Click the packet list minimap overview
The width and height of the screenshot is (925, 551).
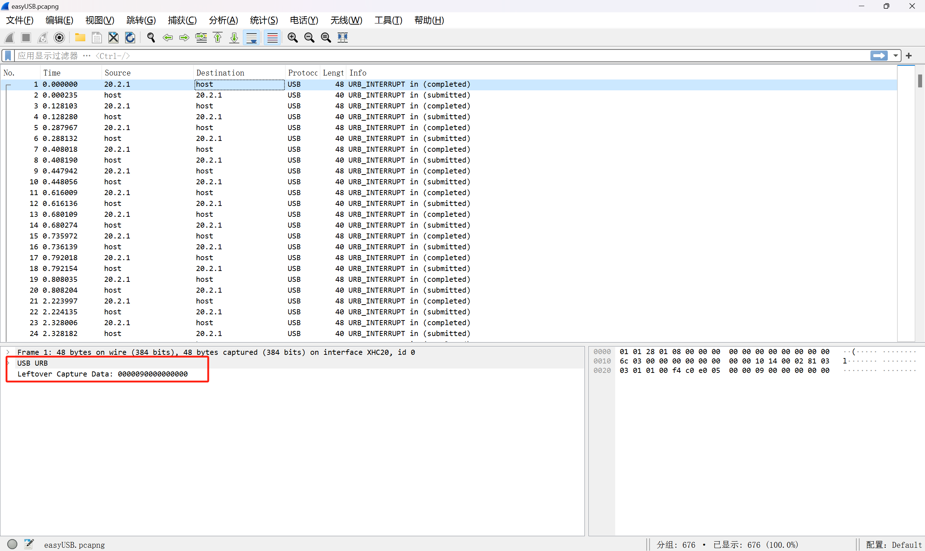click(906, 203)
